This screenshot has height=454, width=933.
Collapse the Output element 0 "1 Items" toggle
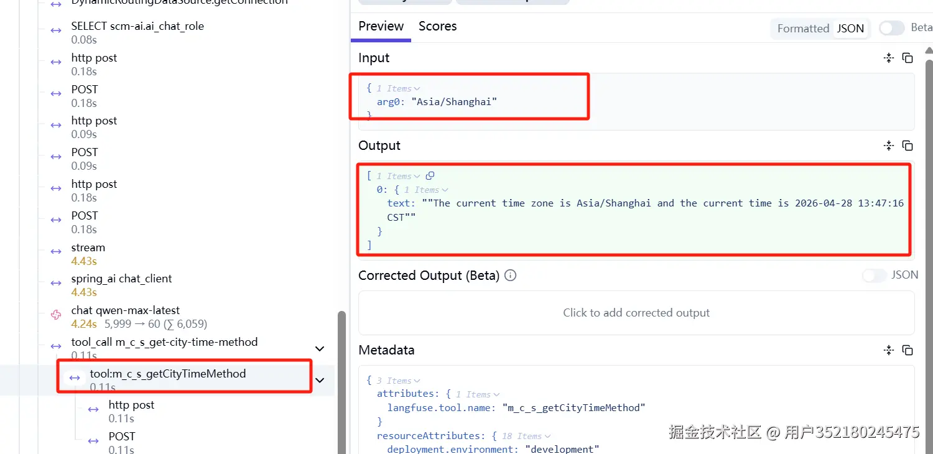[426, 190]
